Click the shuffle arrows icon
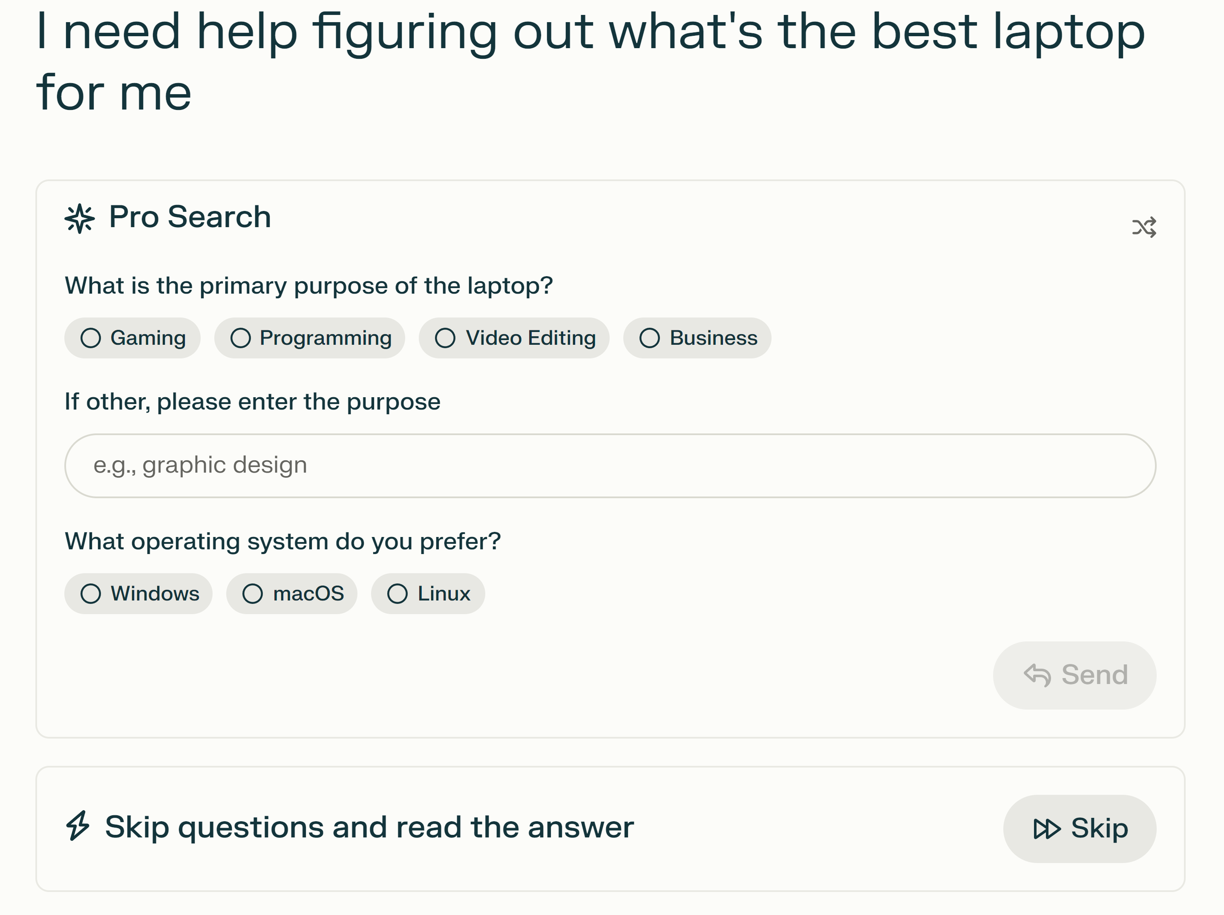Screen dimensions: 1224x915 click(1144, 227)
